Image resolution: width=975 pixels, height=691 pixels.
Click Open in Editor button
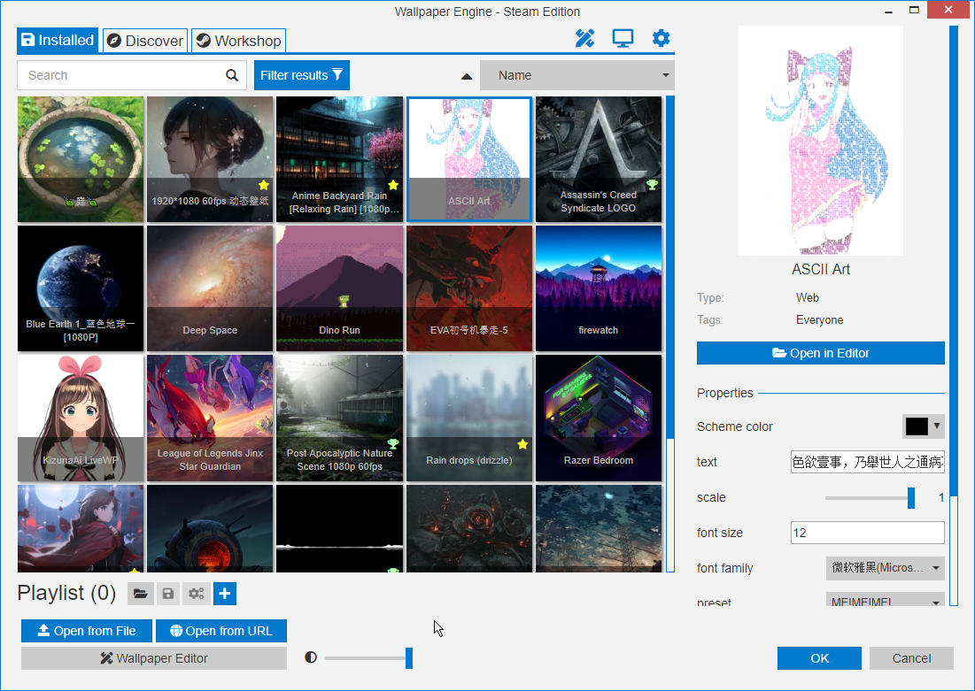coord(820,353)
